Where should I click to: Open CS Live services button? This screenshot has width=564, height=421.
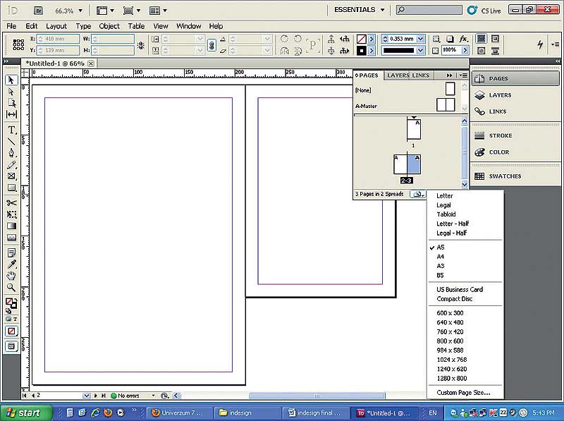click(x=484, y=11)
